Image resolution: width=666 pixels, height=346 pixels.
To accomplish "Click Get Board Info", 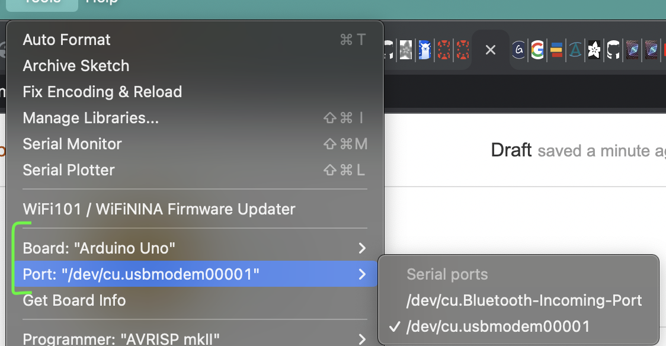I will click(74, 300).
